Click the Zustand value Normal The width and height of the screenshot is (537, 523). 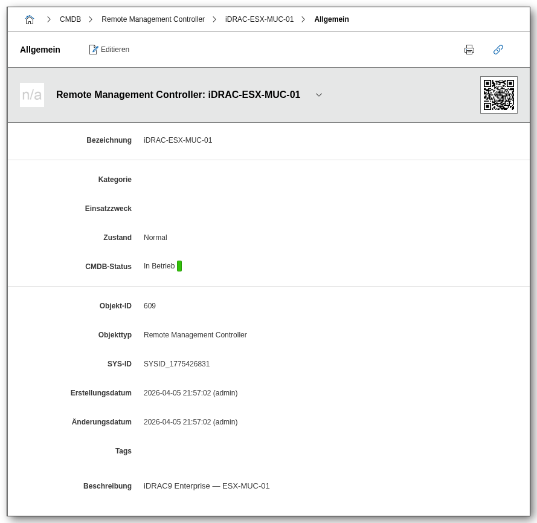click(155, 238)
